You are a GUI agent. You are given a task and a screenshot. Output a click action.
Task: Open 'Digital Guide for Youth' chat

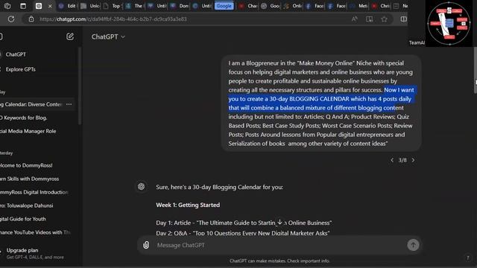point(23,219)
